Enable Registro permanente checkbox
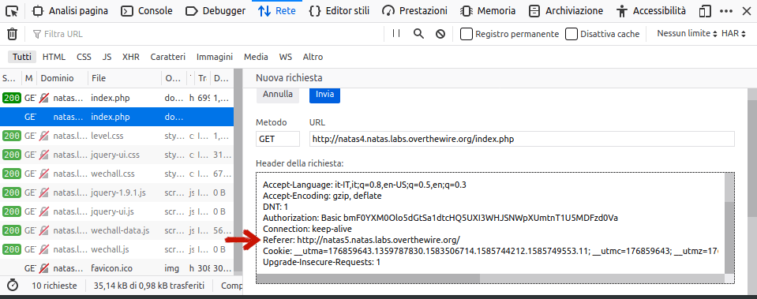This screenshot has height=299, width=757. pos(466,34)
